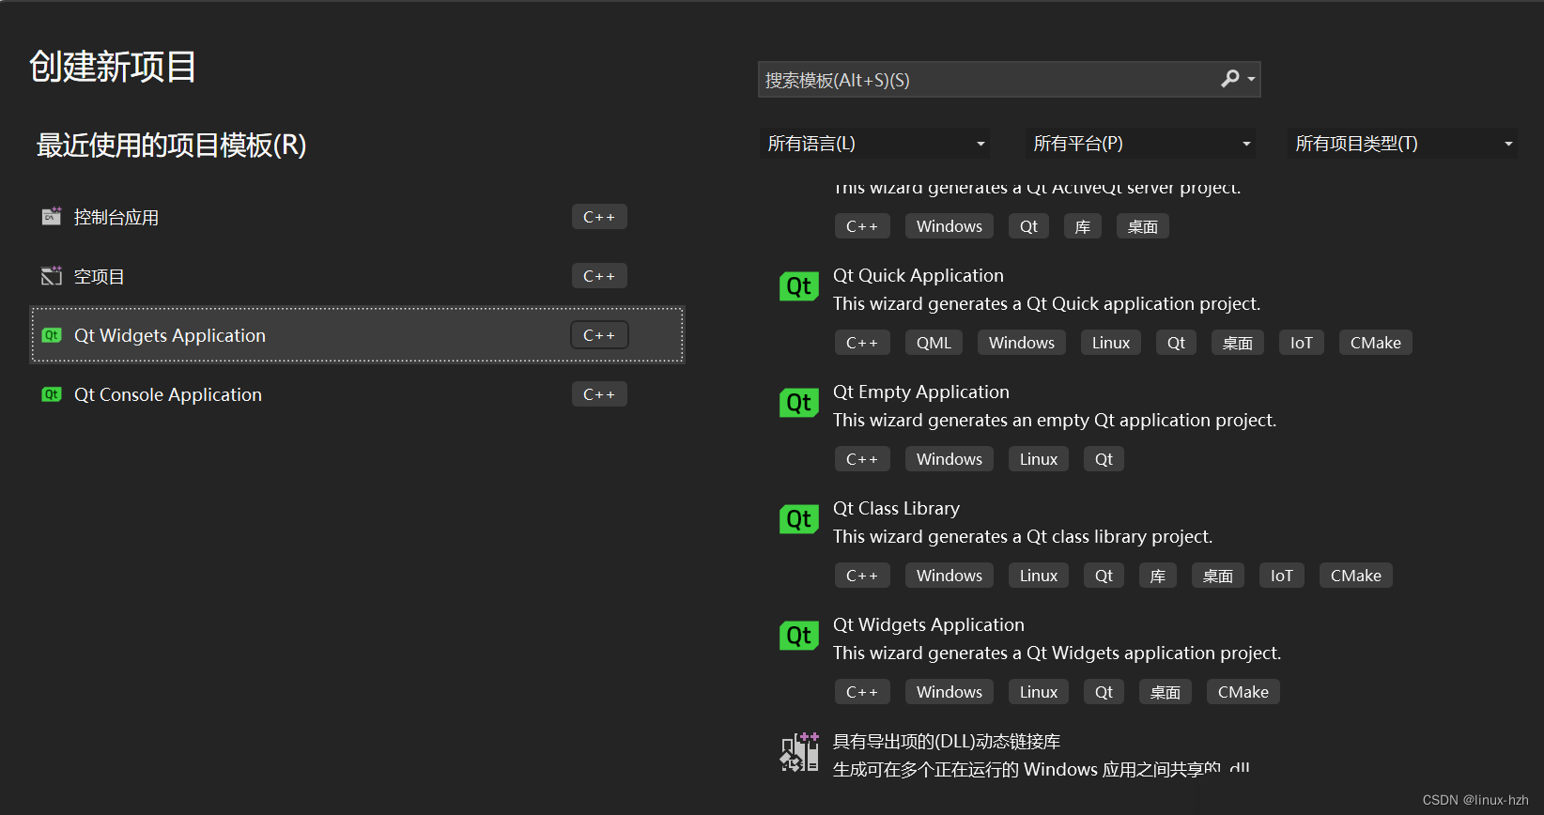Image resolution: width=1544 pixels, height=815 pixels.
Task: Click the DLL dynamic link library icon
Action: tap(799, 752)
